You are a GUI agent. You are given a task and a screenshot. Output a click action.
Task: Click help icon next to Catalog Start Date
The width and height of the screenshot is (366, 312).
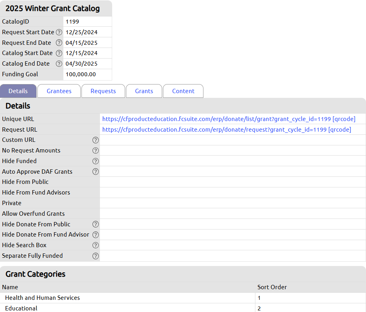[x=59, y=53]
